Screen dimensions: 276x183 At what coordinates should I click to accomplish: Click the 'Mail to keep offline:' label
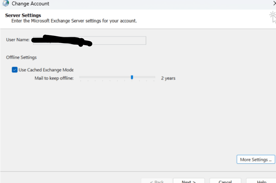[x=54, y=78]
